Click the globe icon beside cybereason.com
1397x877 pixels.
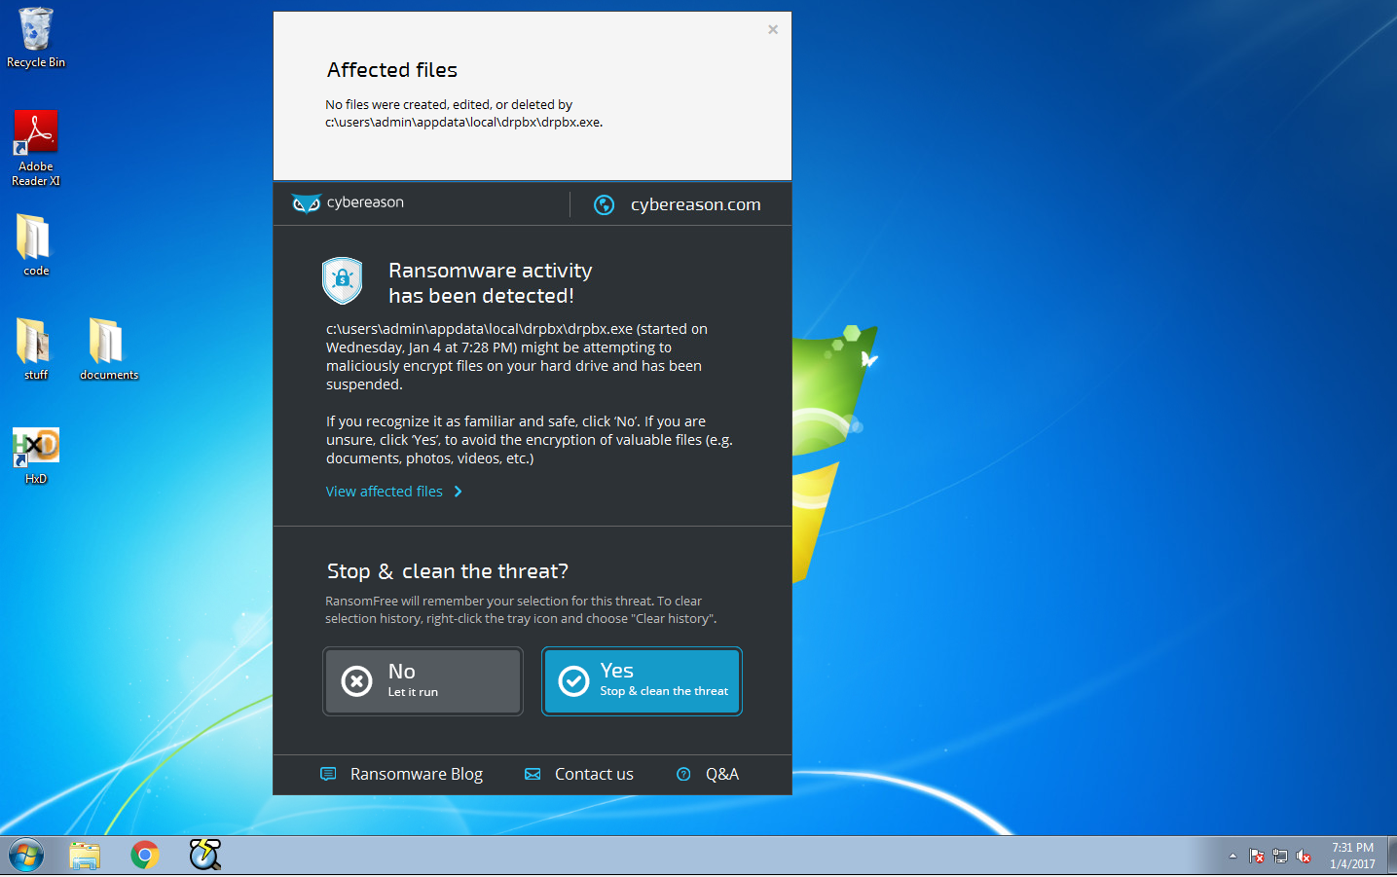pos(605,204)
